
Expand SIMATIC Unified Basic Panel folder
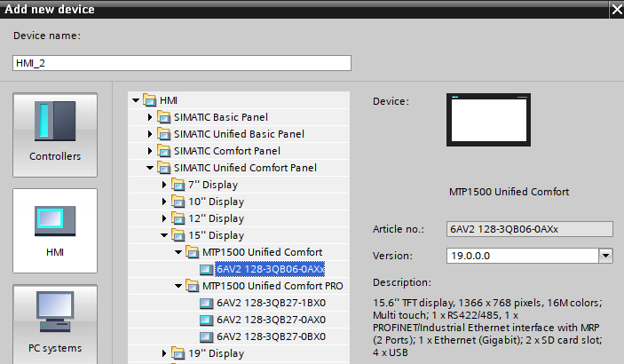tap(150, 134)
